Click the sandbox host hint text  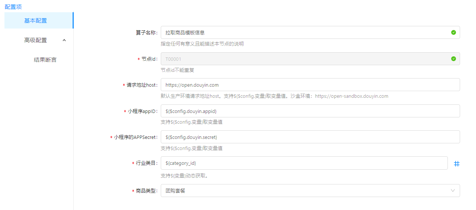click(x=352, y=96)
